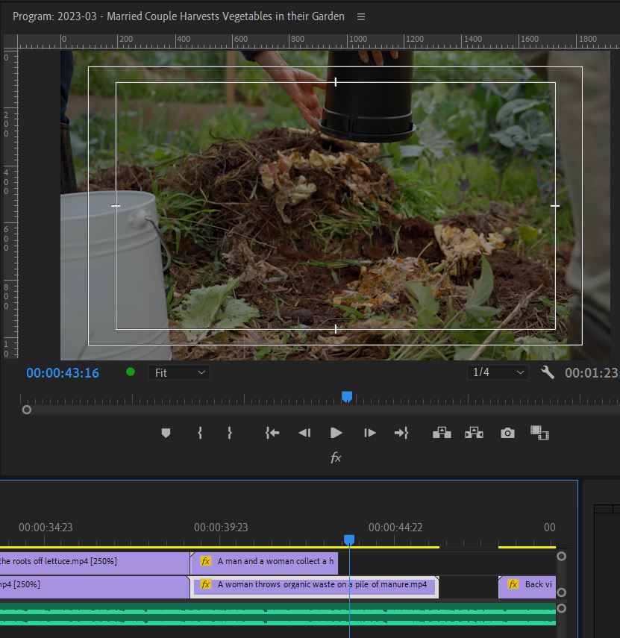Click the Mark In button
Screen dimensions: 620x638
(x=200, y=433)
